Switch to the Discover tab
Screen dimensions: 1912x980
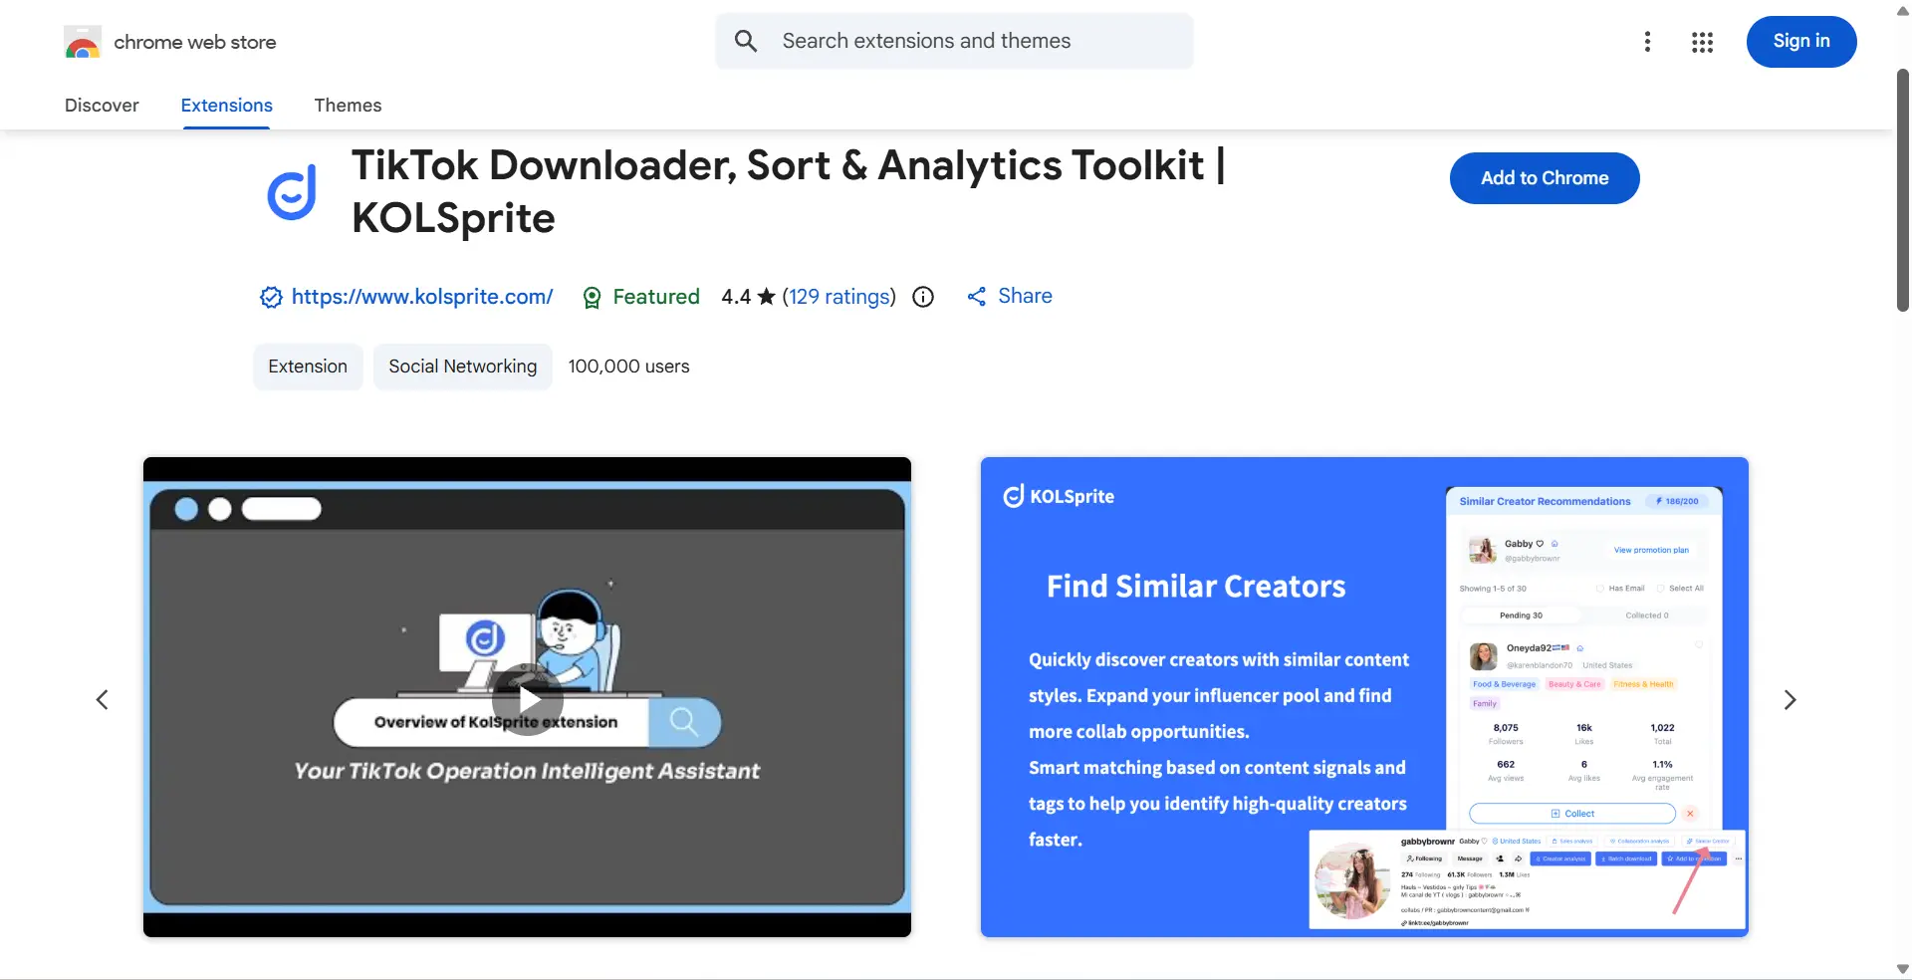[102, 106]
